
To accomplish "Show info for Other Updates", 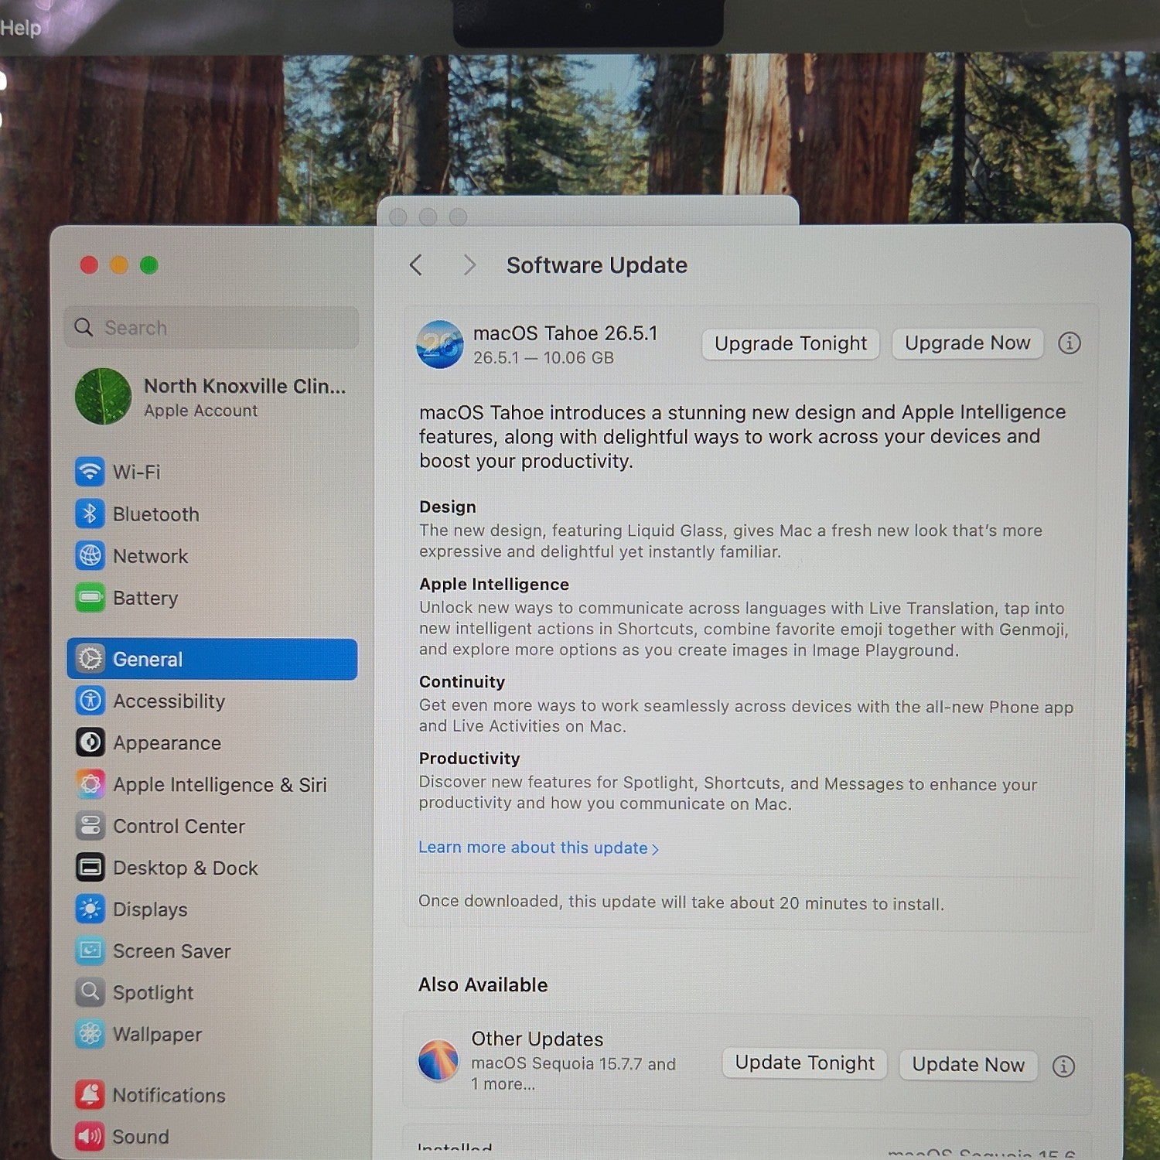I will coord(1064,1066).
